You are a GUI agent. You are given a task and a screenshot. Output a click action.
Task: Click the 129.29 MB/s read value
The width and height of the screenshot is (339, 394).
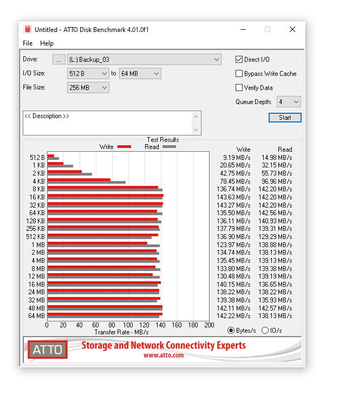(x=275, y=237)
